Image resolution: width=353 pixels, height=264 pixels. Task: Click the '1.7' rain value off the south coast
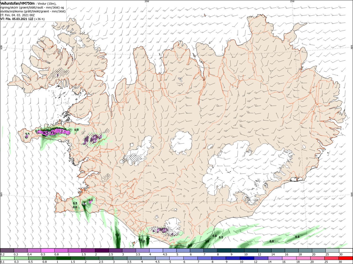point(148,239)
